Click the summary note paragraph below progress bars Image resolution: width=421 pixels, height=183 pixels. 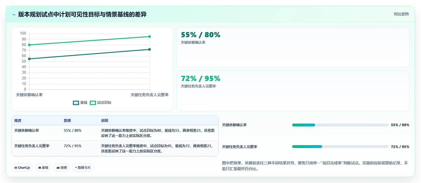(315, 166)
